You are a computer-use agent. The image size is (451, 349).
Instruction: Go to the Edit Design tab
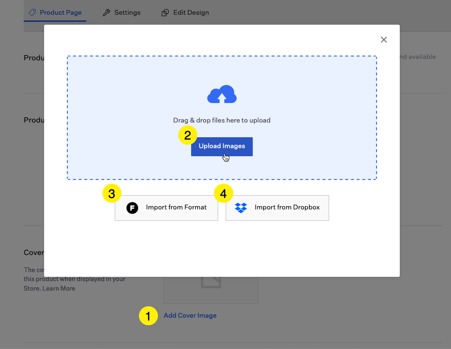point(191,13)
